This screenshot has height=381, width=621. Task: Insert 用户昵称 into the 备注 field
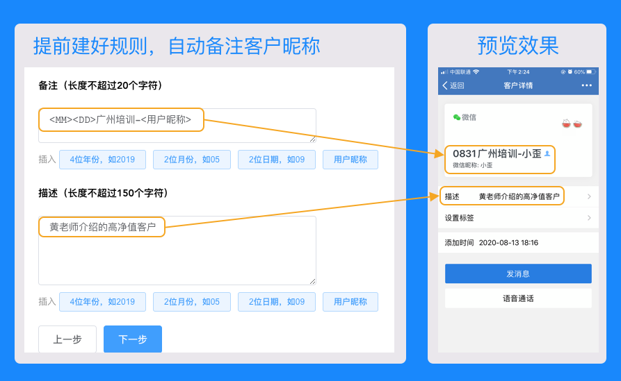[350, 160]
